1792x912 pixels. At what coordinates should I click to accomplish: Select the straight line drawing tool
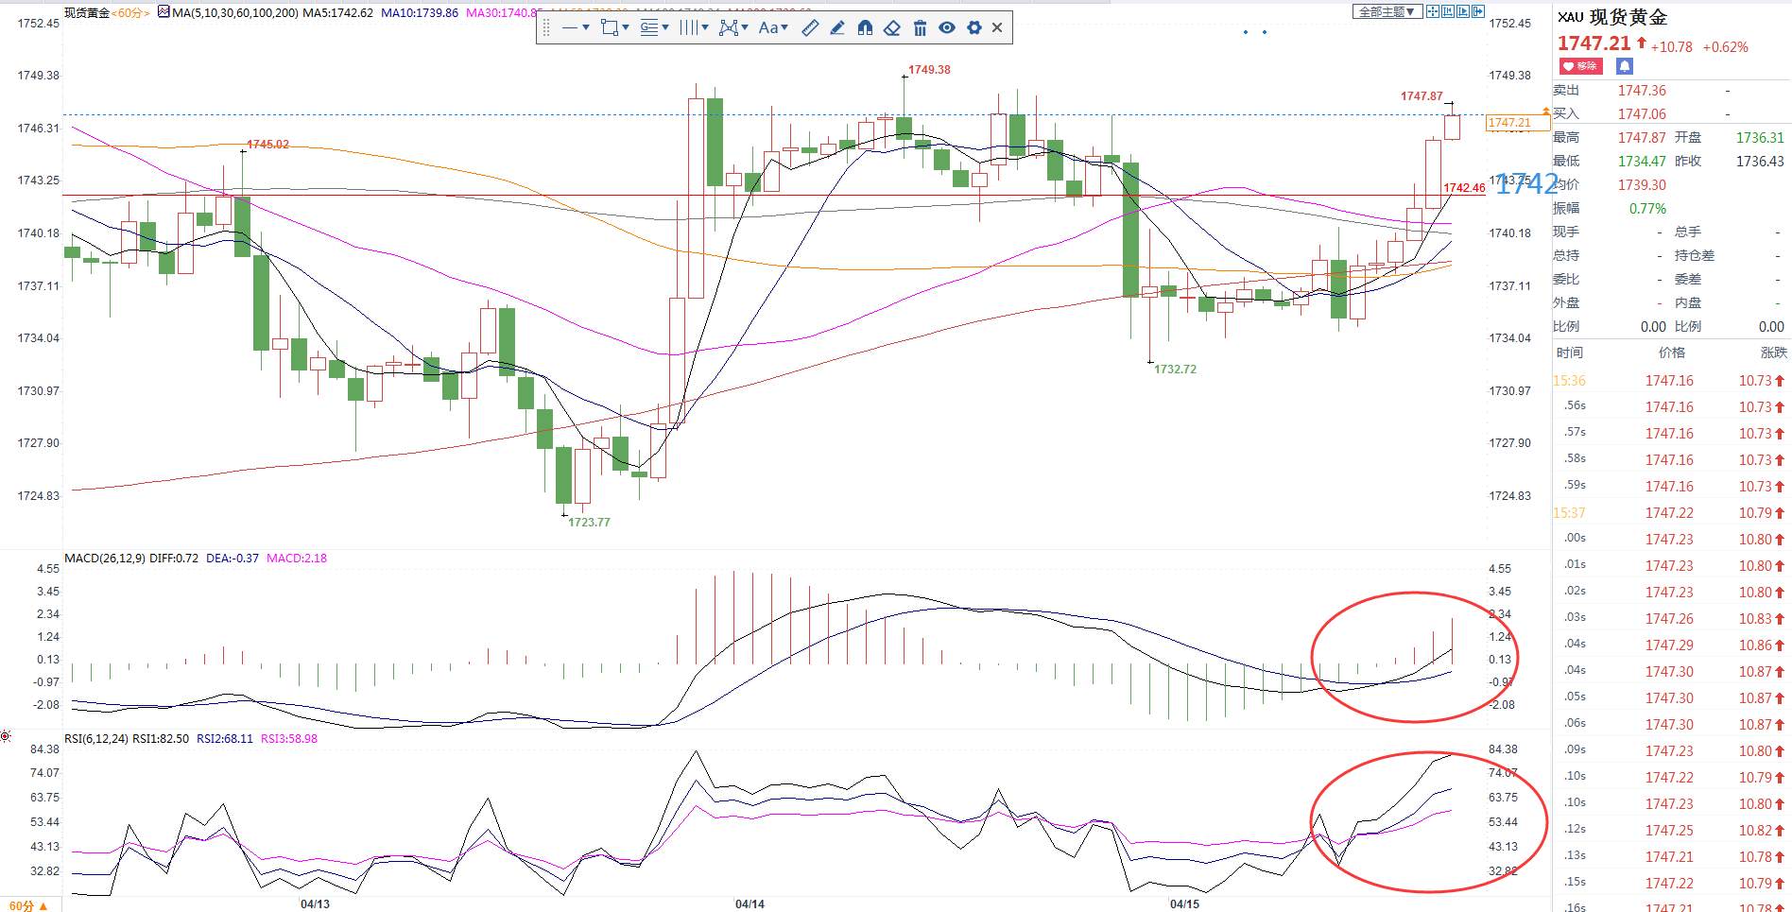click(569, 28)
